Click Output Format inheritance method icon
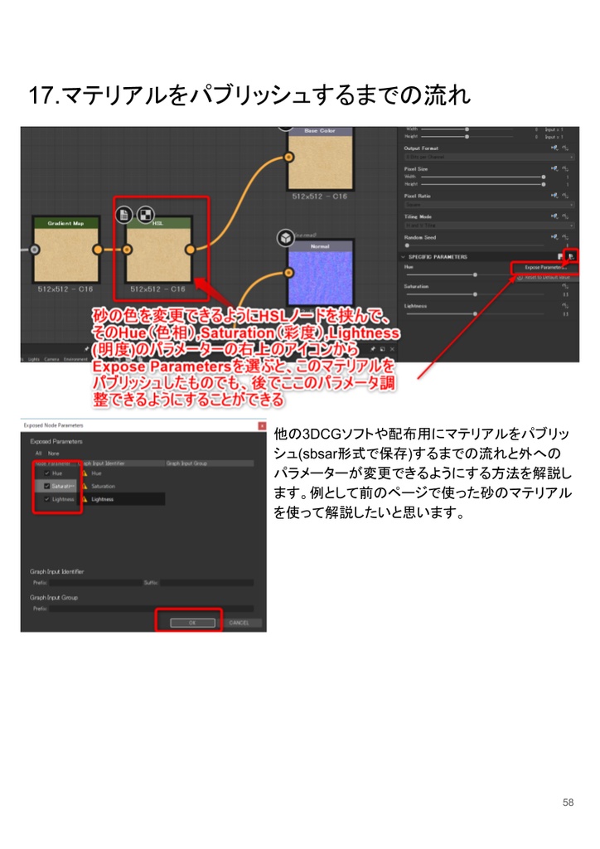This screenshot has width=600, height=849. [x=554, y=148]
